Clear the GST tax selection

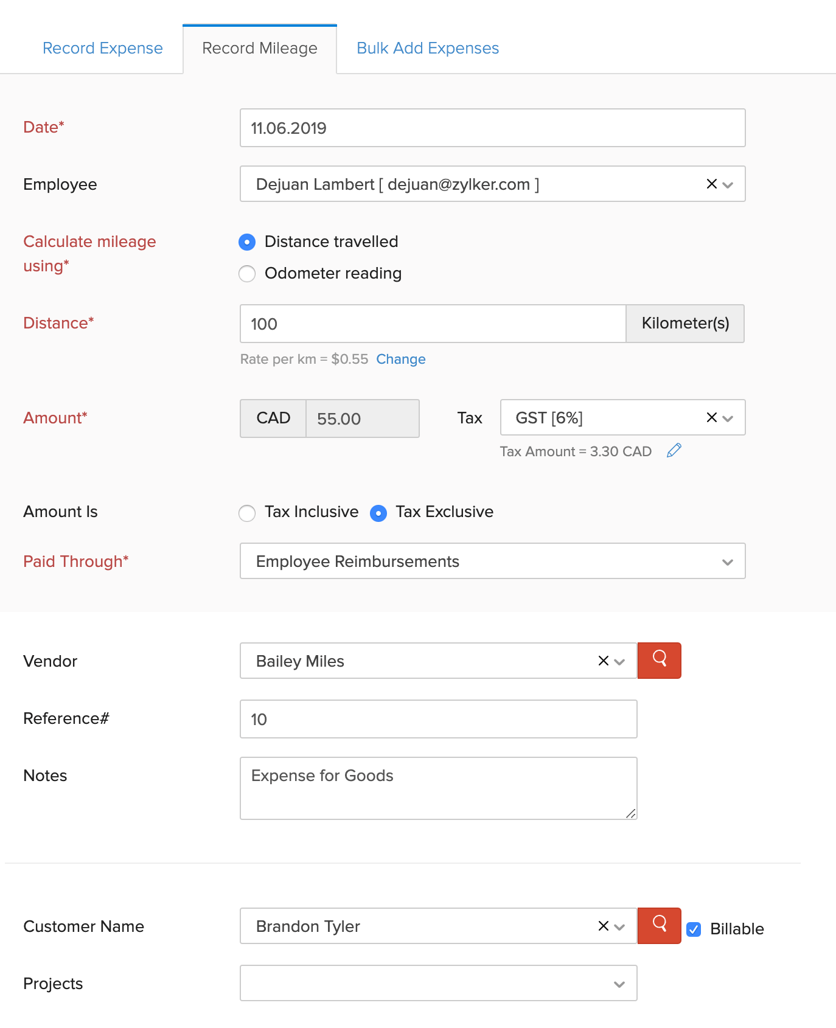tap(711, 418)
